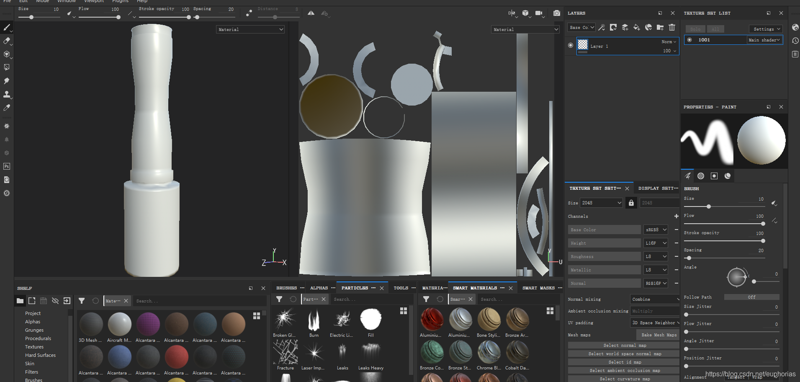Click Select normal map button
This screenshot has height=382, width=800.
pyautogui.click(x=624, y=345)
